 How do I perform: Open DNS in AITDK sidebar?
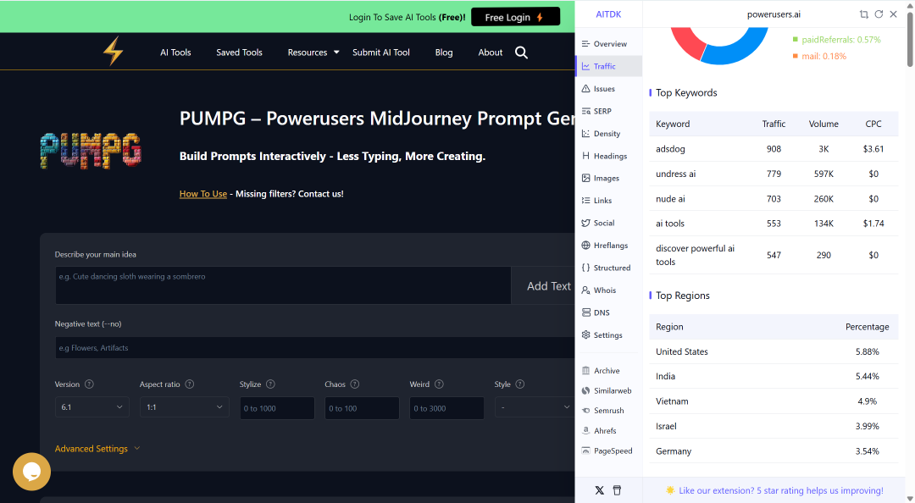tap(608, 312)
